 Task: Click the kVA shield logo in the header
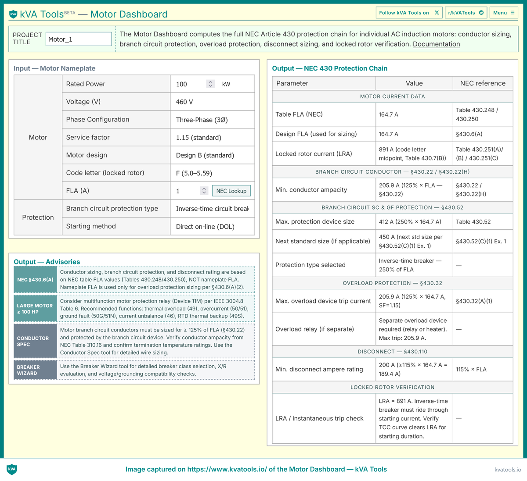tap(13, 14)
